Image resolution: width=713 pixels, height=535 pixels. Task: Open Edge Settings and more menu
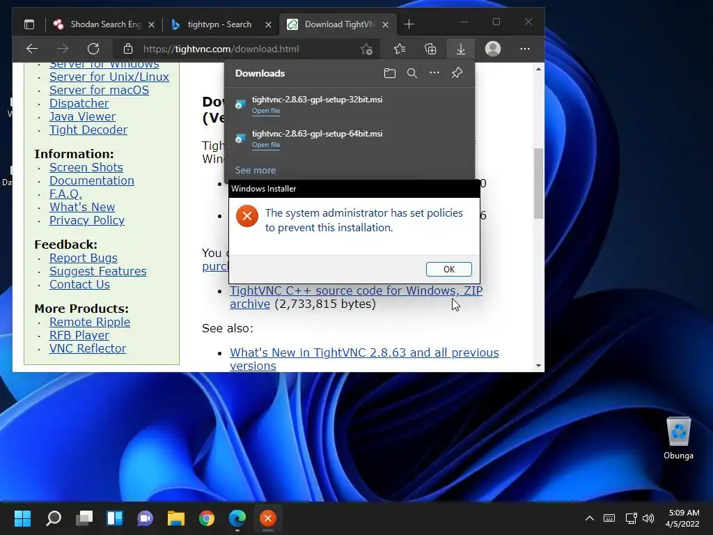(525, 49)
